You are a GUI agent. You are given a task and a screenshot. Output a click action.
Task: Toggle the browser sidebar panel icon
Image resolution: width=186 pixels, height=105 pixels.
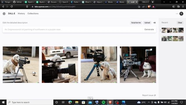click(x=174, y=6)
